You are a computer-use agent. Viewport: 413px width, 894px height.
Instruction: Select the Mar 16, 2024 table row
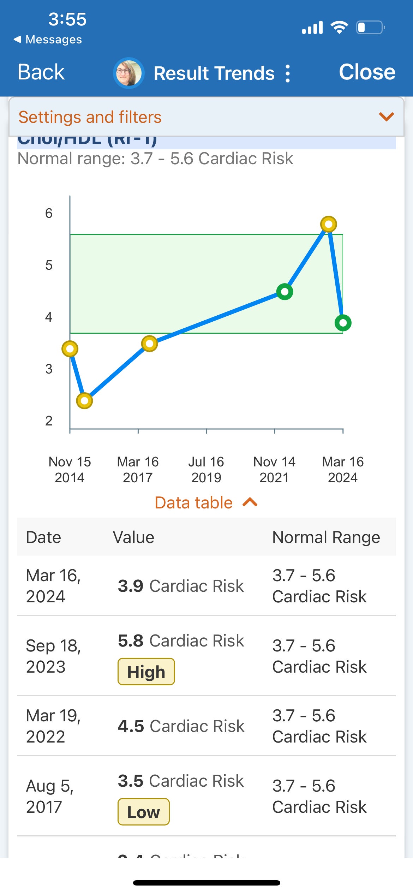(x=206, y=586)
